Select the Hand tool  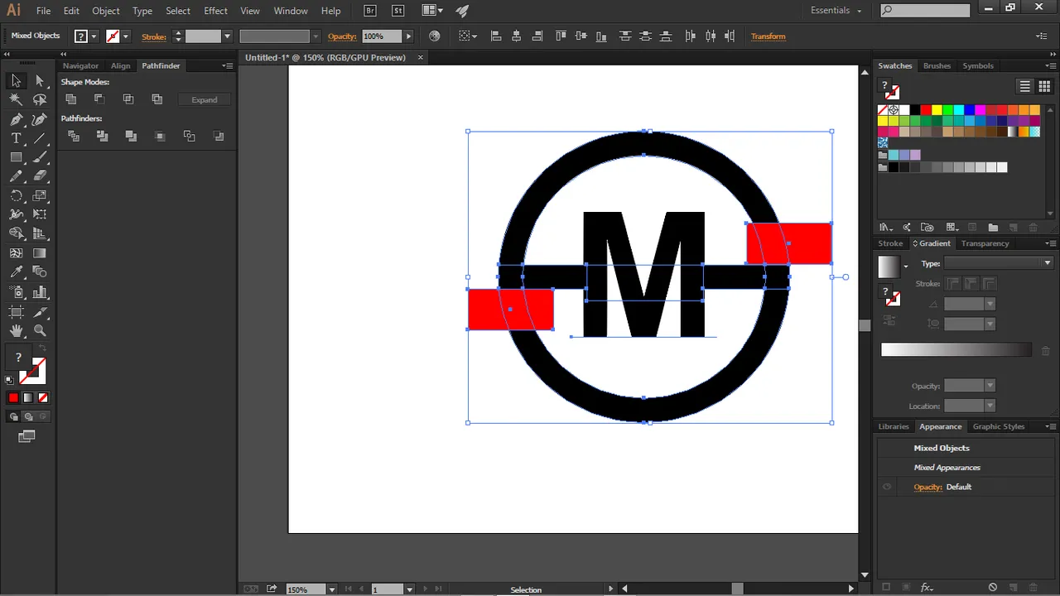pos(16,331)
